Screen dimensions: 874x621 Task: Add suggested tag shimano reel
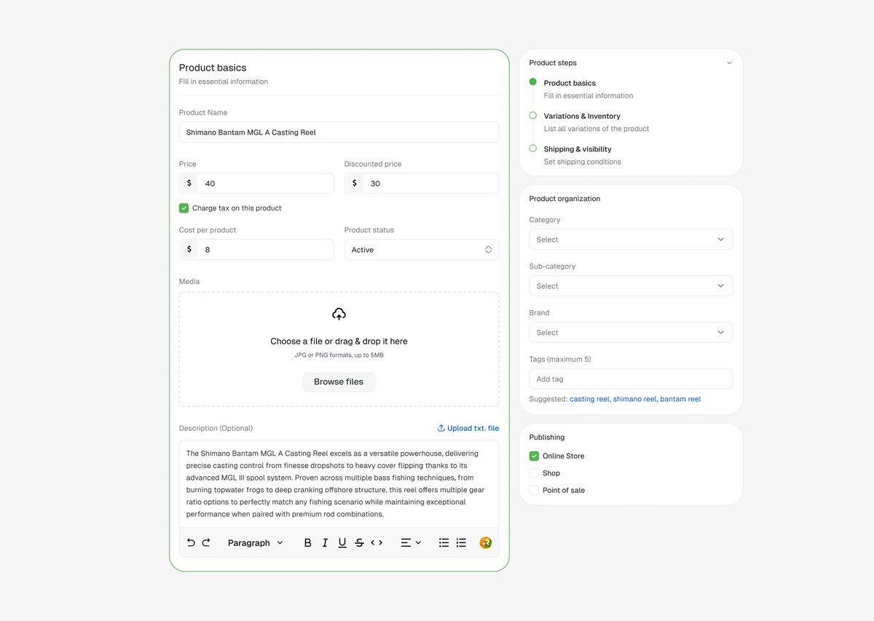click(x=634, y=399)
